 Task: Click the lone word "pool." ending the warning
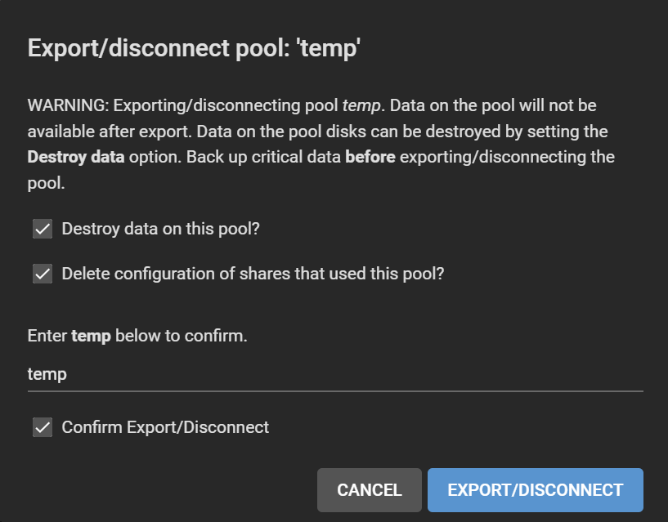[46, 182]
